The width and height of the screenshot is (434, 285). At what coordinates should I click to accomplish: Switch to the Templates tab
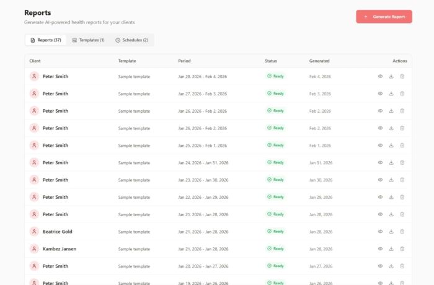tap(88, 40)
